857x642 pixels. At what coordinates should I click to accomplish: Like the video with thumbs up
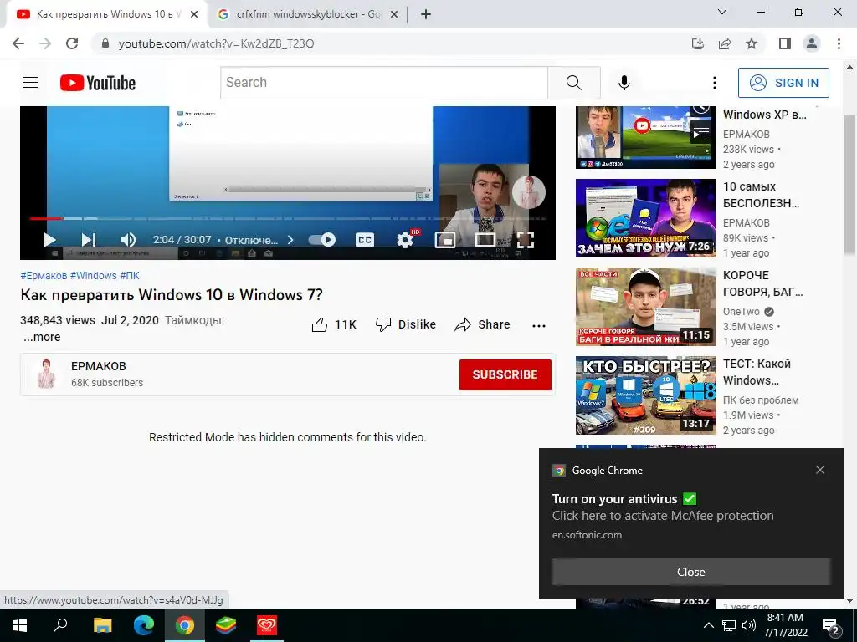click(334, 325)
